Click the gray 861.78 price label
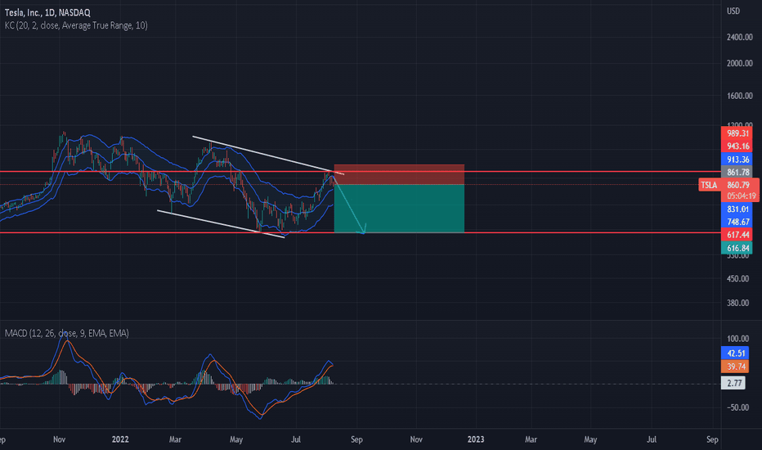762x450 pixels. click(737, 172)
